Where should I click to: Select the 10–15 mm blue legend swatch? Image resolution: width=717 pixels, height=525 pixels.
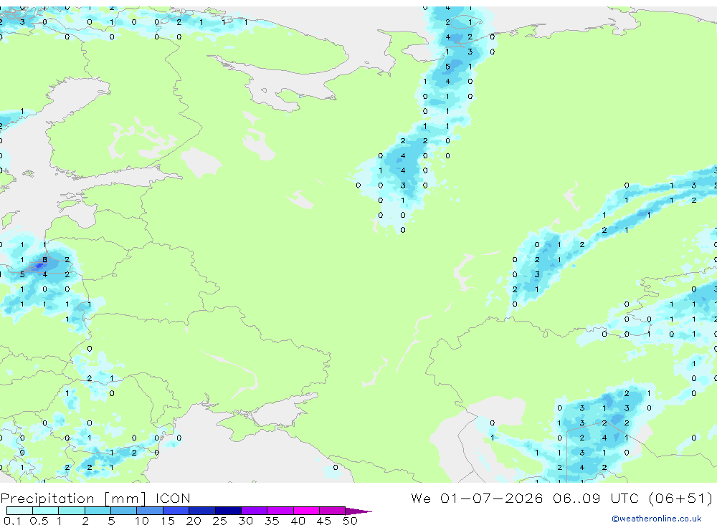[150, 511]
